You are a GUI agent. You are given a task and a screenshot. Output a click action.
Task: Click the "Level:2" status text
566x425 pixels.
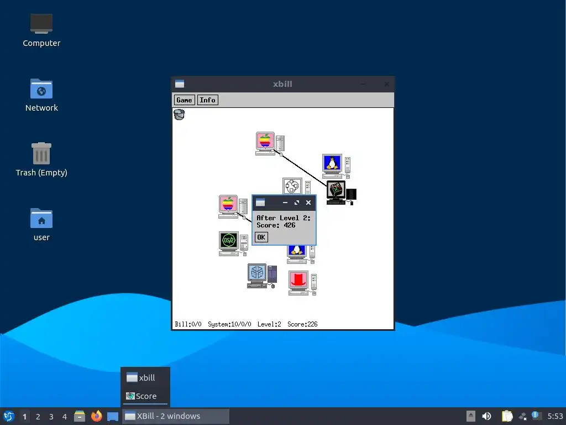click(x=269, y=324)
